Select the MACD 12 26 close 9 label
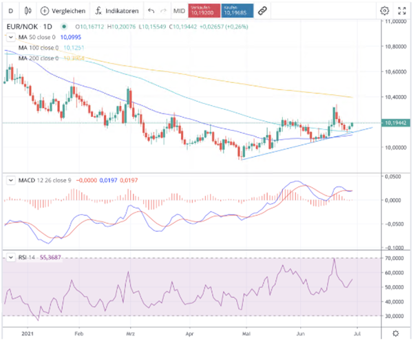Screen dimensions: 413x342 click(x=45, y=180)
